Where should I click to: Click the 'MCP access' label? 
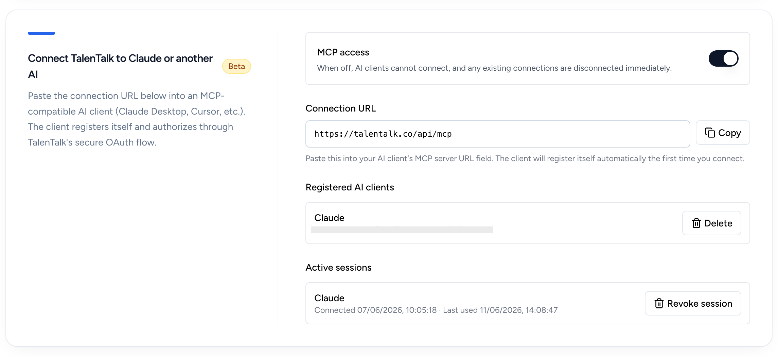tap(343, 52)
